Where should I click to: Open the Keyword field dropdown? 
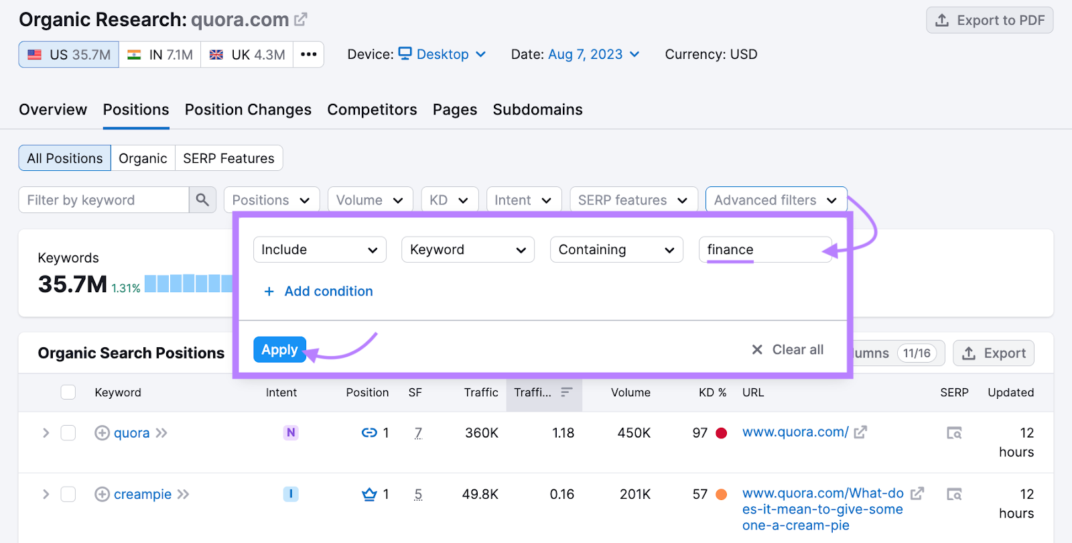pyautogui.click(x=468, y=249)
